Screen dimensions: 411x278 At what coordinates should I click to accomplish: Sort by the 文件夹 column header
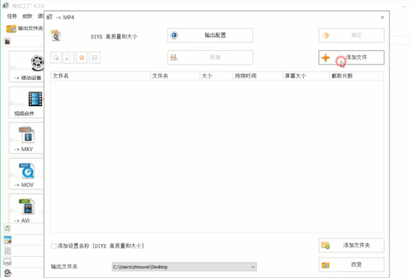(175, 76)
